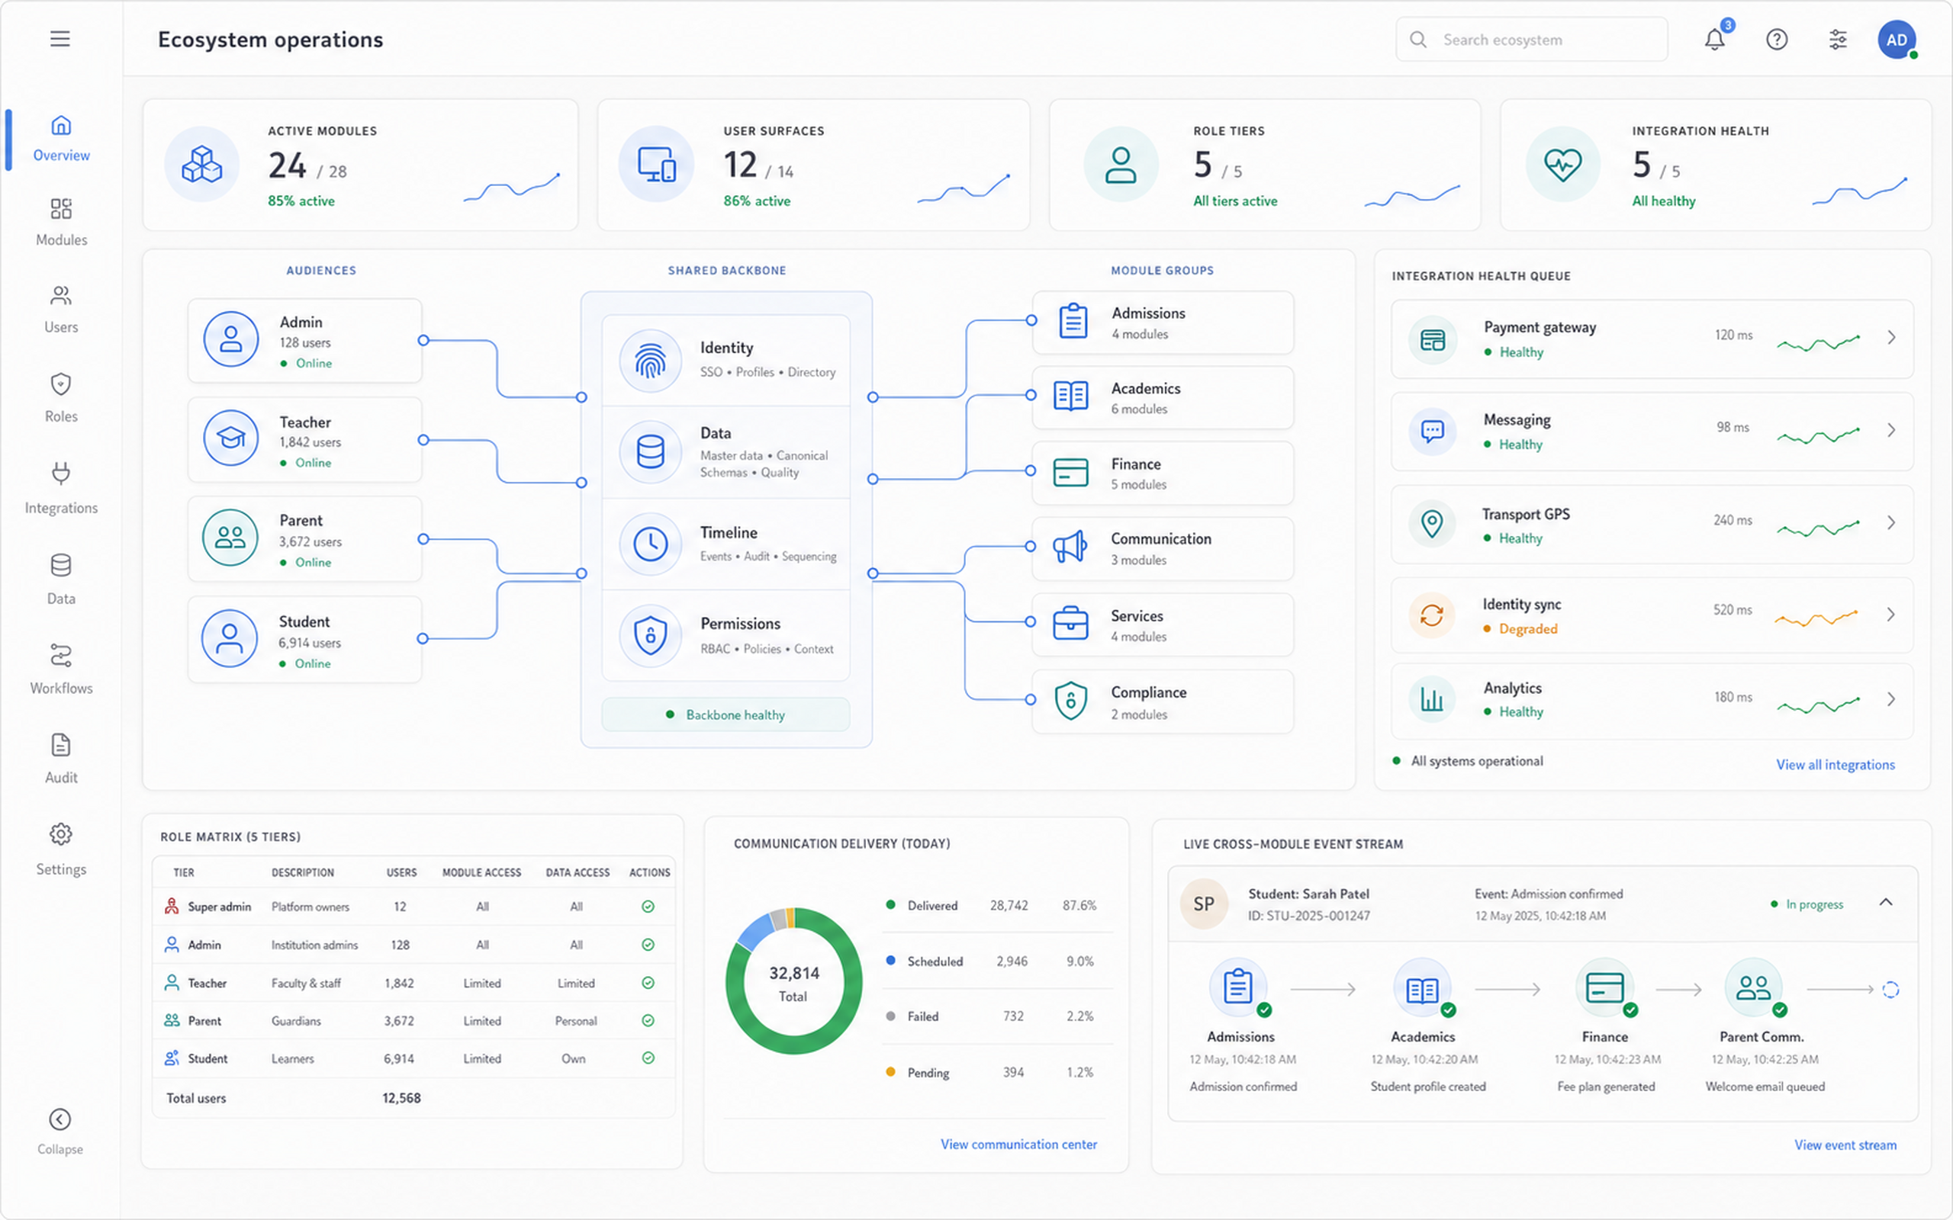Open notifications bell icon
This screenshot has width=1953, height=1220.
1714,40
